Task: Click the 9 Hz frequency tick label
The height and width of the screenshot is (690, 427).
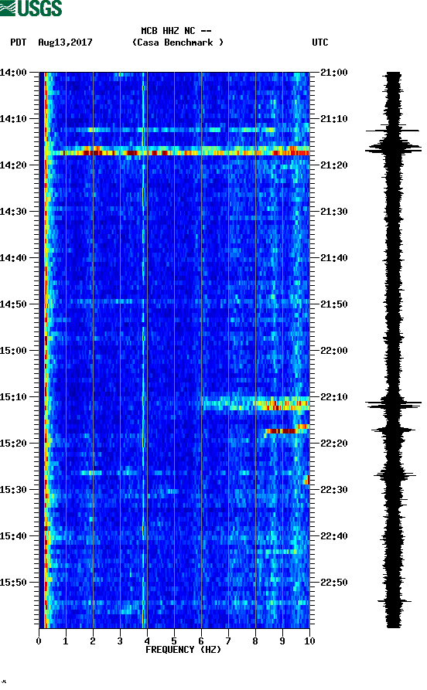Action: click(282, 641)
